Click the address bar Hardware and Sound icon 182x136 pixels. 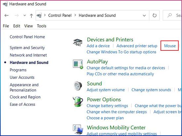click(39, 15)
